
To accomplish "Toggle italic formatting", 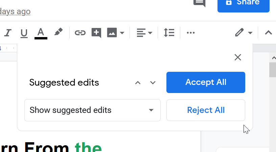I will pos(8,33).
